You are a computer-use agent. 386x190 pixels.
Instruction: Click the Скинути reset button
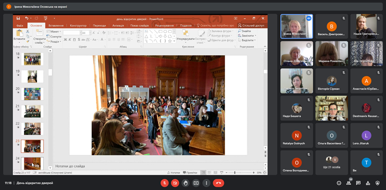pyautogui.click(x=53, y=36)
